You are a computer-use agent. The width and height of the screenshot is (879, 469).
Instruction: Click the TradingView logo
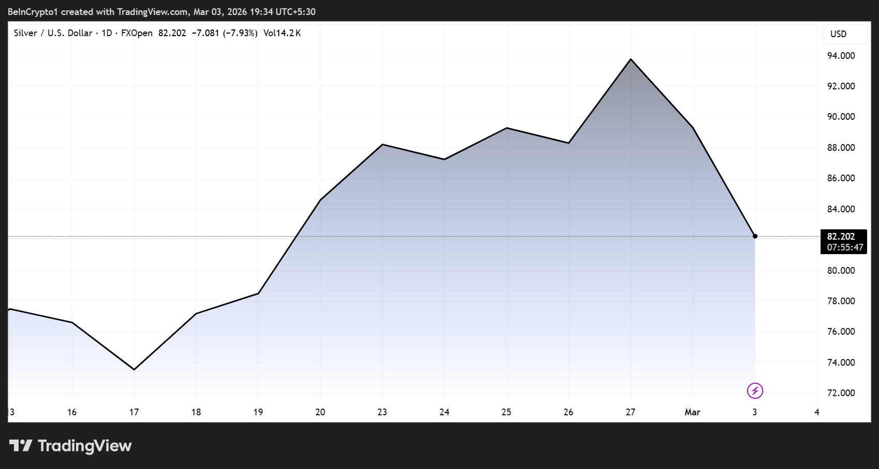(x=70, y=445)
